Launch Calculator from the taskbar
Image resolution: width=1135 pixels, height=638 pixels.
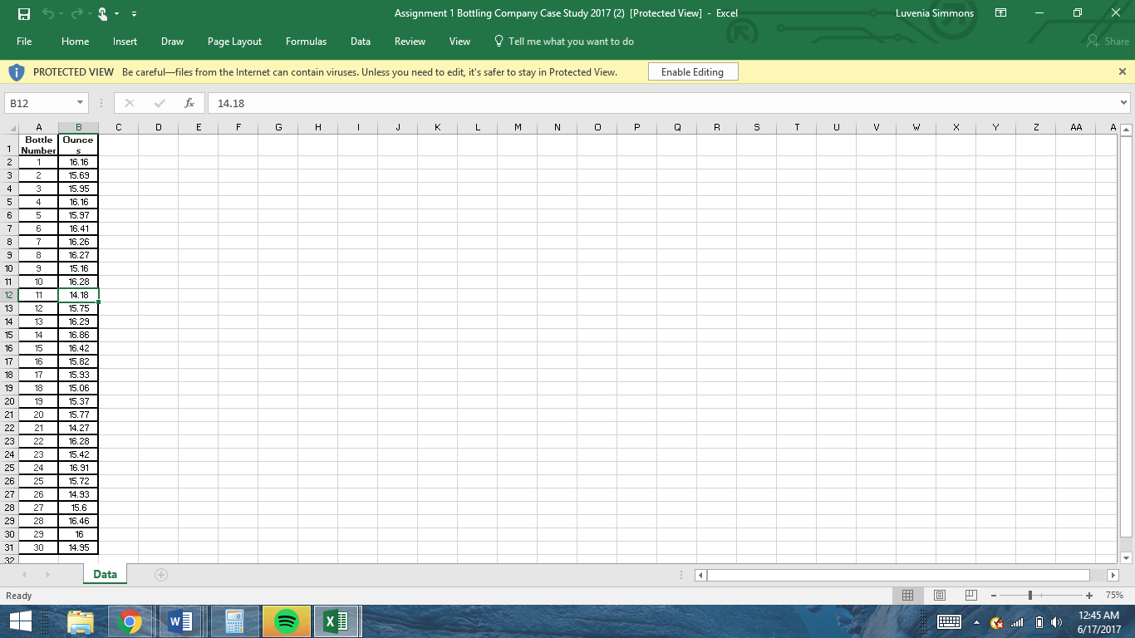coord(235,621)
